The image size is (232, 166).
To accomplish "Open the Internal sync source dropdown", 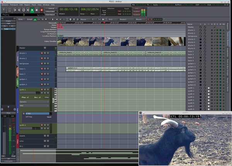I will tap(51, 8).
